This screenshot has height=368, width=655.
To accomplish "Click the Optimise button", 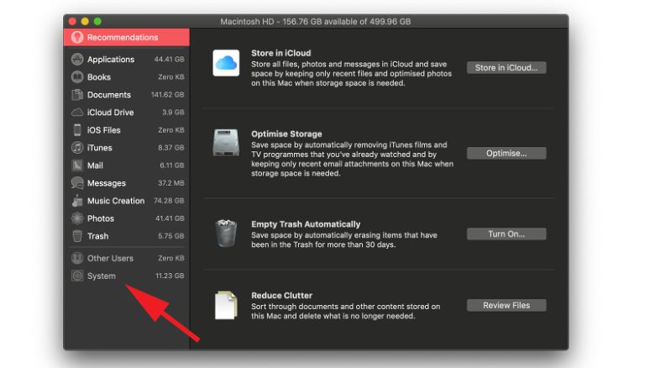I will [x=506, y=154].
